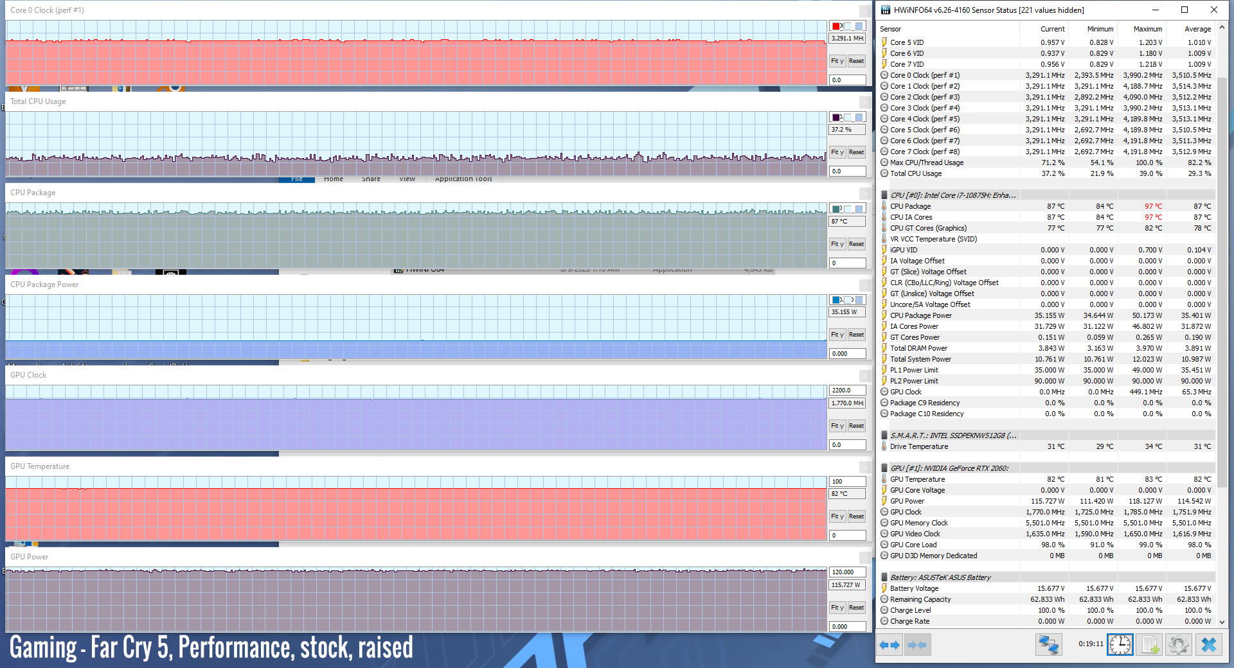Viewport: 1234px width, 668px height.
Task: Click Reset in Core 0 Clock graph
Action: click(x=856, y=61)
